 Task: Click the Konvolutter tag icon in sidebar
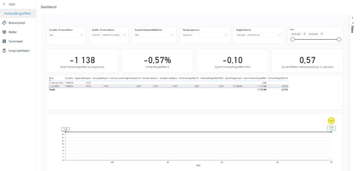click(4, 23)
